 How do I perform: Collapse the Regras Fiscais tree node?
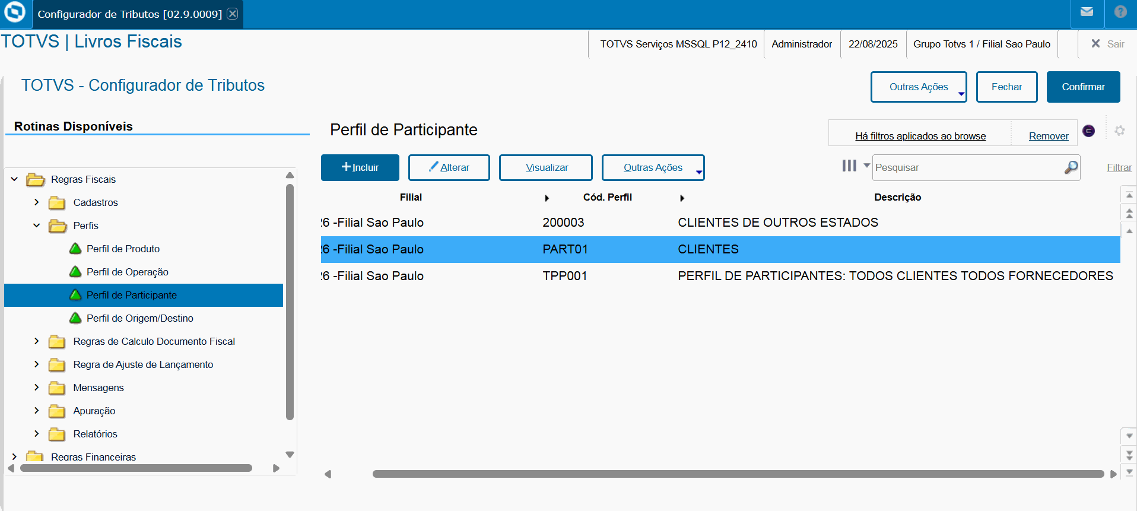pos(14,179)
